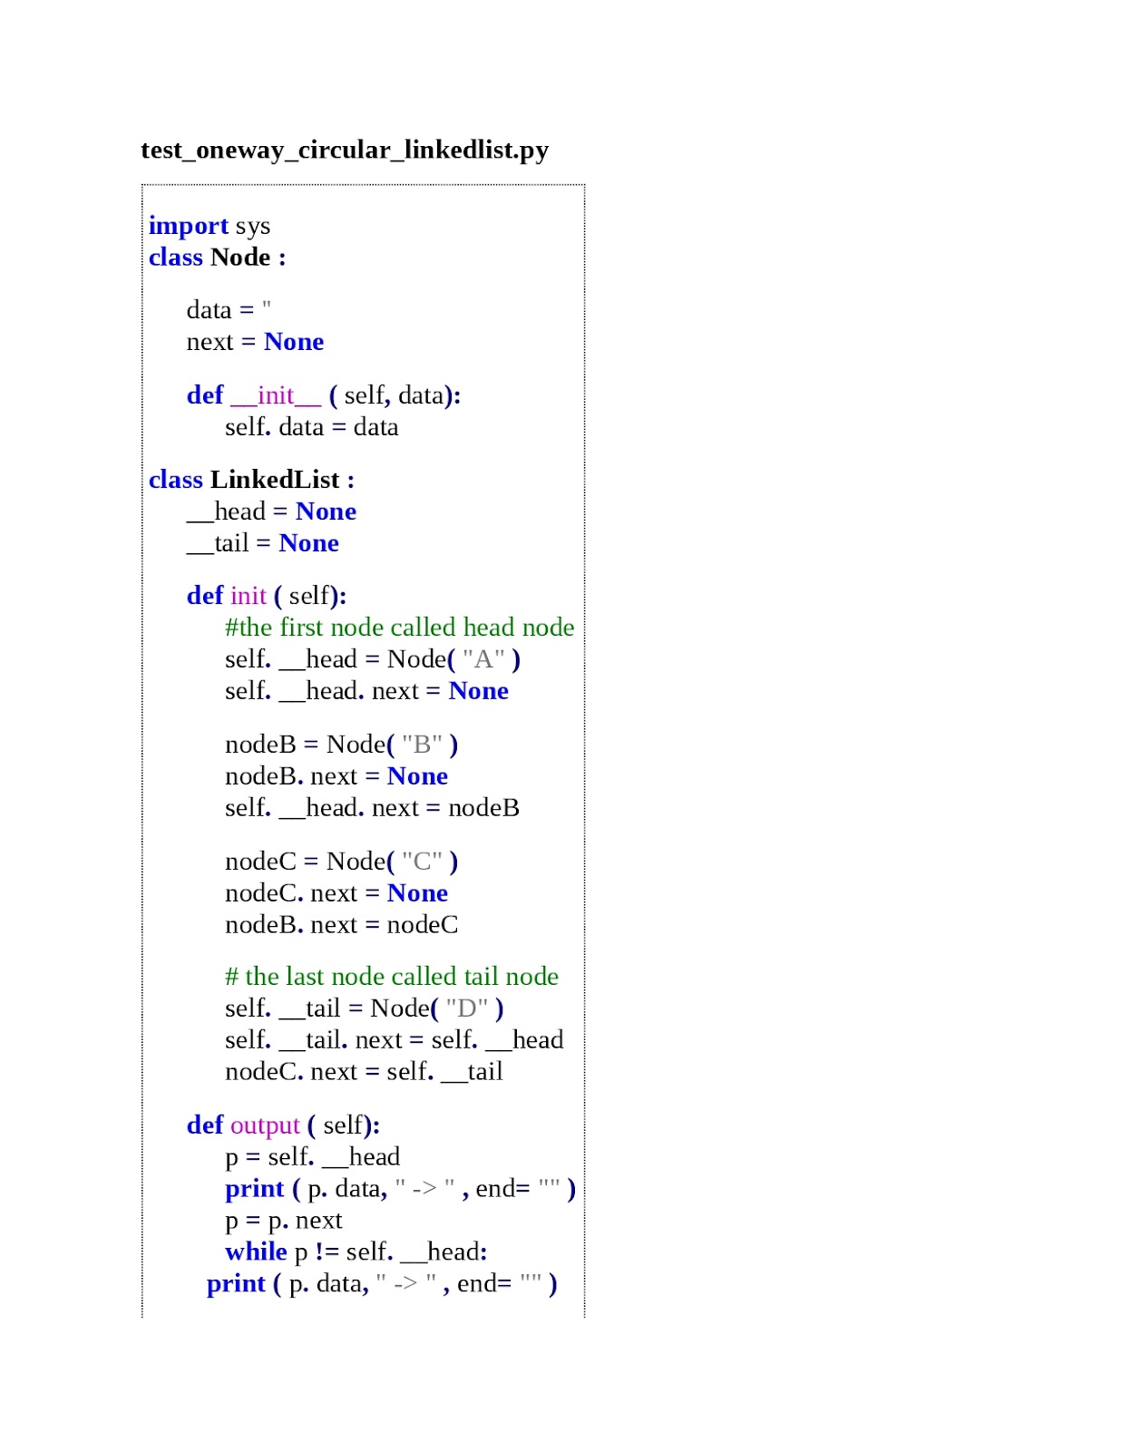This screenshot has width=1121, height=1451.
Task: Click the line 'self. __head. next = None'
Action: coord(366,691)
